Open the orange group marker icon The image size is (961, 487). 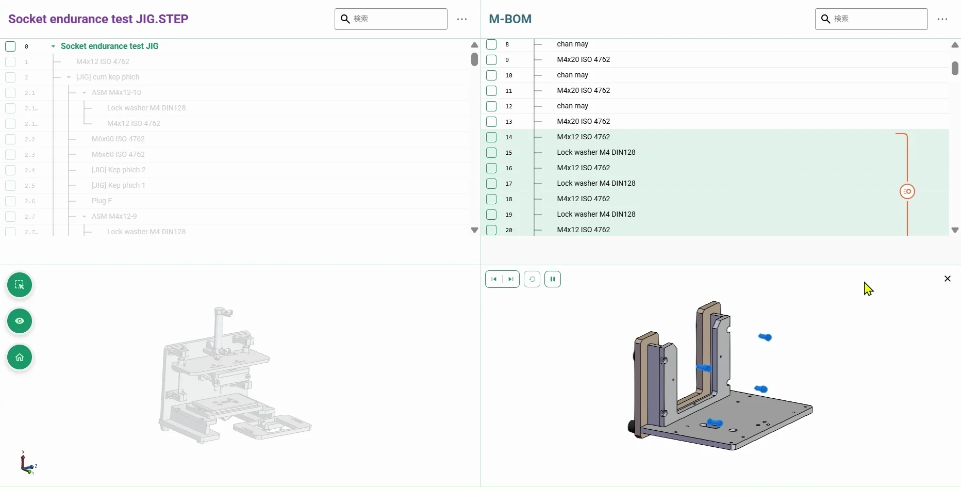907,191
